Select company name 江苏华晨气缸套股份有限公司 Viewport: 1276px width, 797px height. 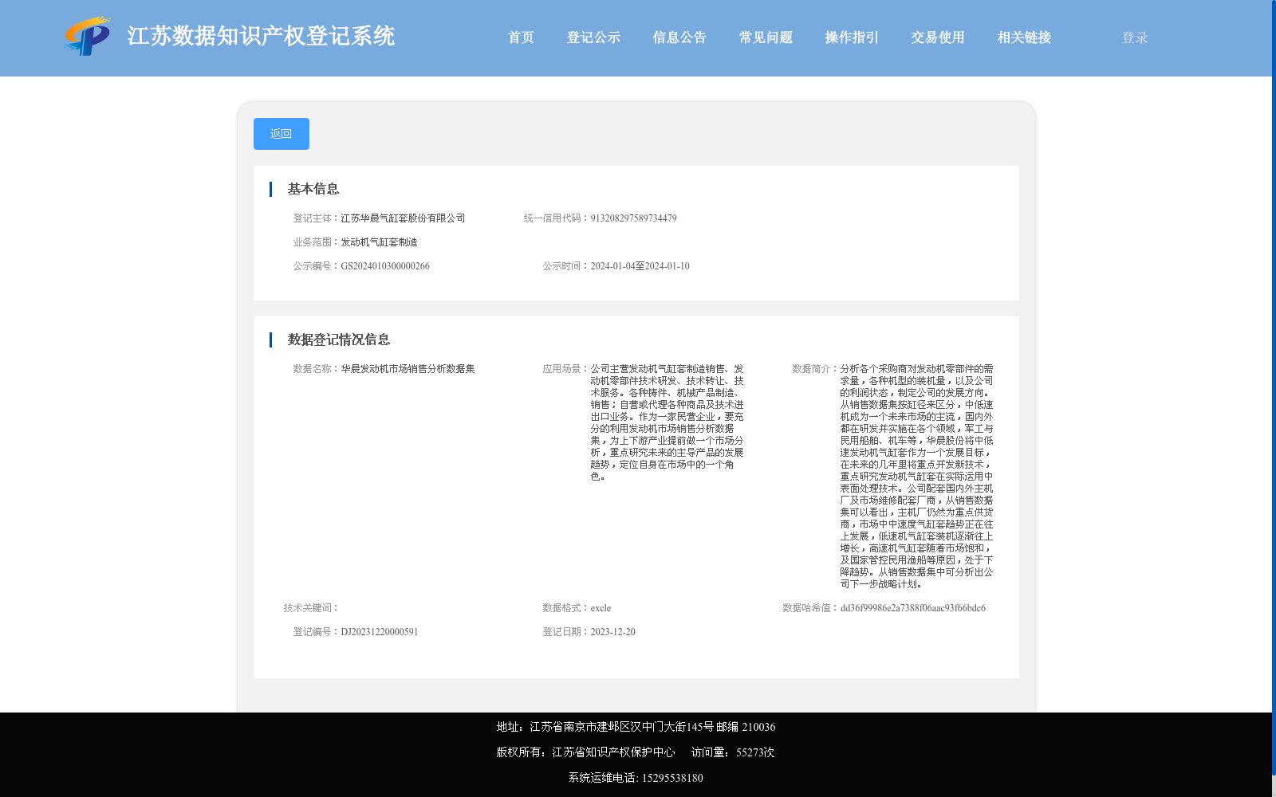point(403,218)
